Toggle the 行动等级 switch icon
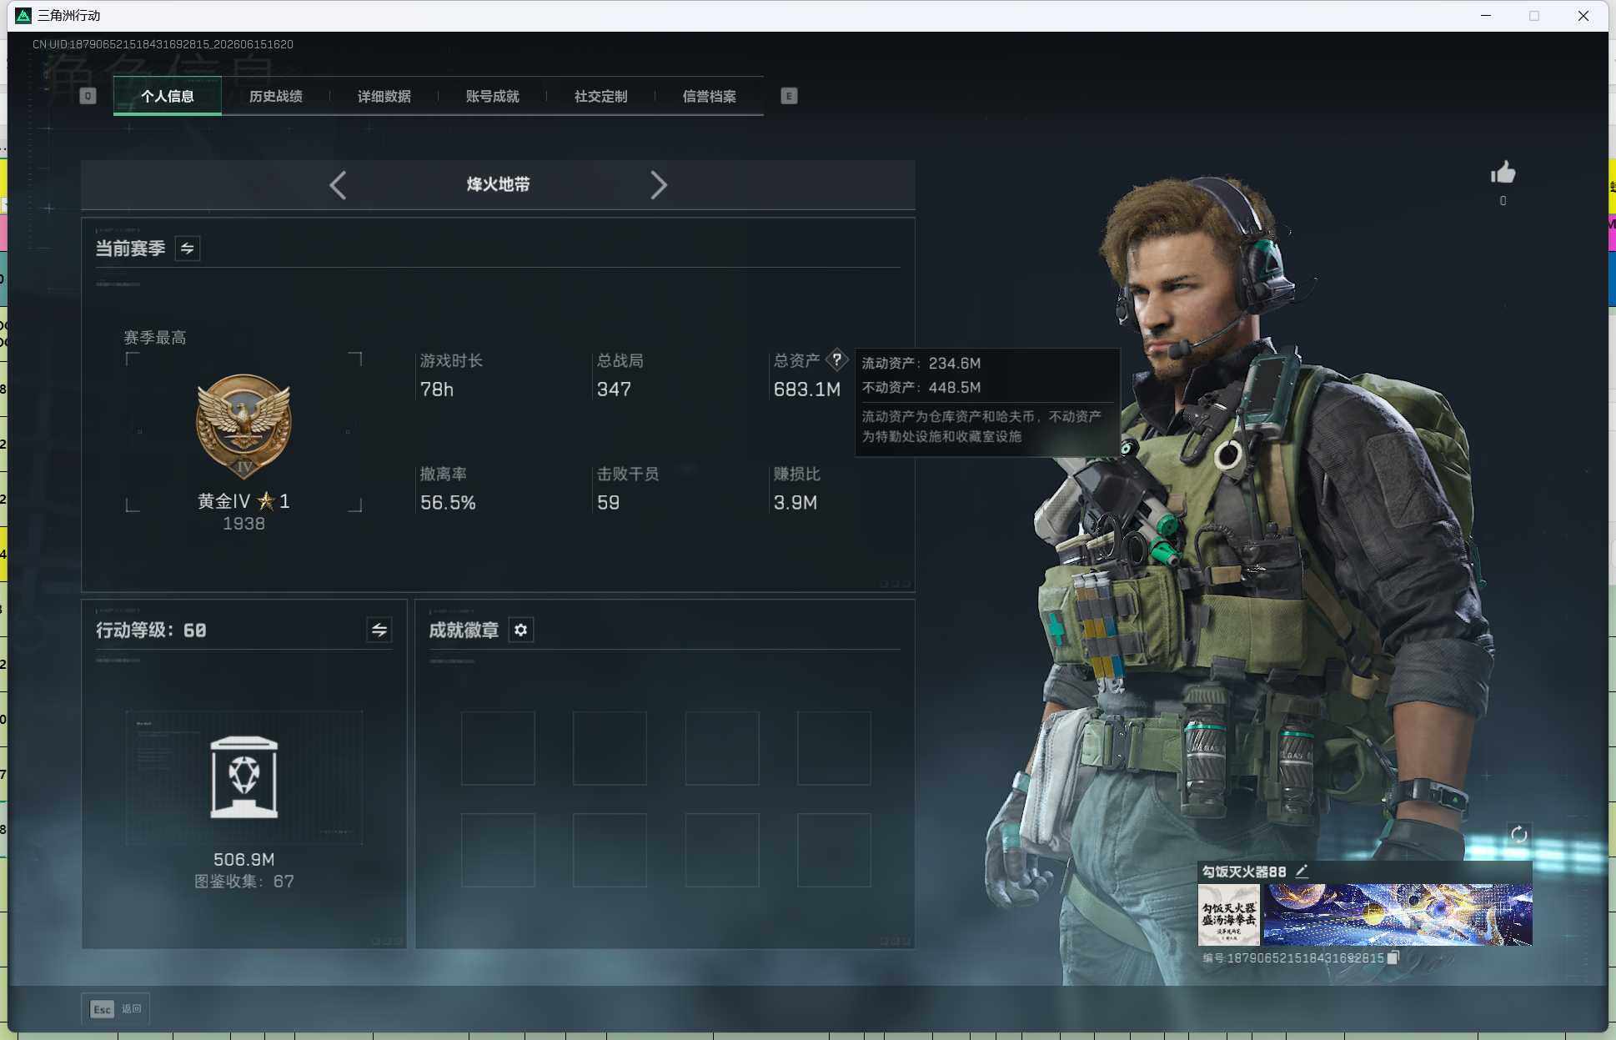The width and height of the screenshot is (1616, 1040). [379, 630]
